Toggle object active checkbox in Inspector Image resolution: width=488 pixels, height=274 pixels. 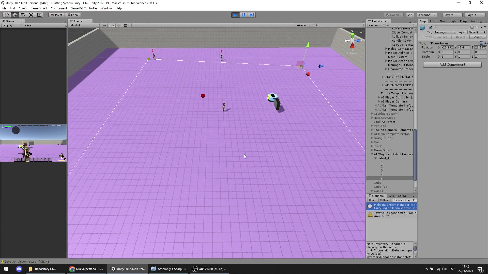(x=431, y=27)
